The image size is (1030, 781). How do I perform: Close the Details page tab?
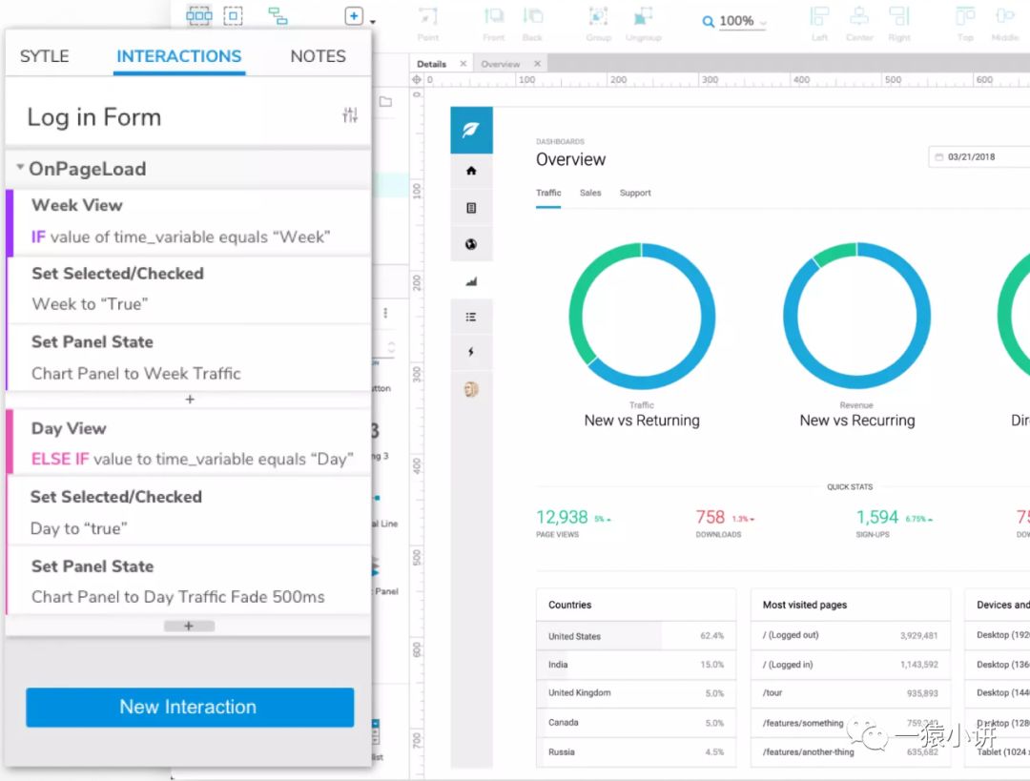(x=463, y=64)
